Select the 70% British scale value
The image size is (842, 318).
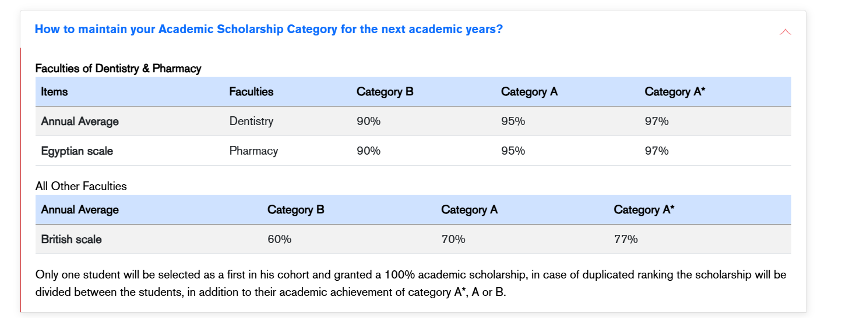click(453, 239)
